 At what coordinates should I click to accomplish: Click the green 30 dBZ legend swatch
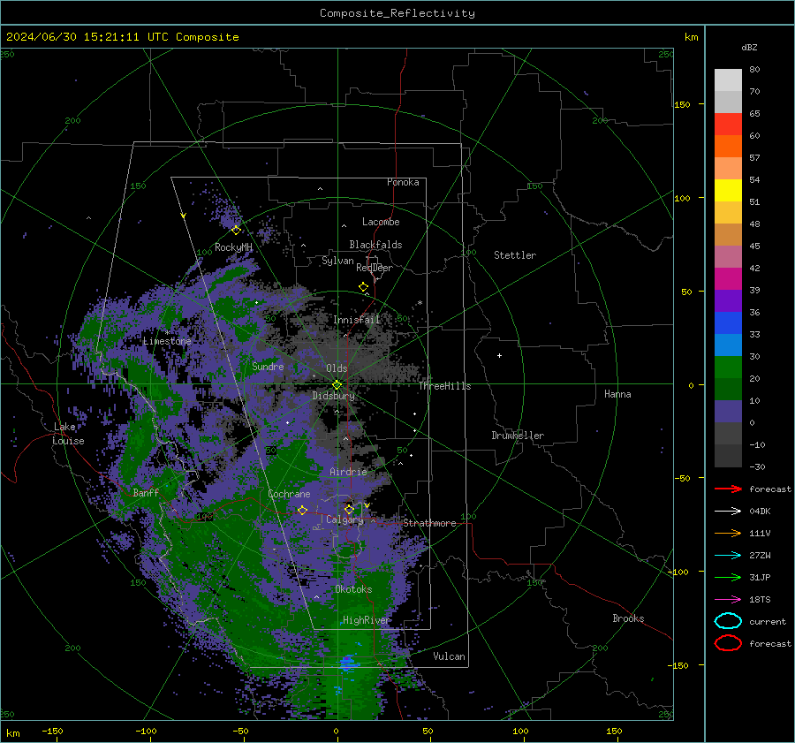click(x=728, y=368)
